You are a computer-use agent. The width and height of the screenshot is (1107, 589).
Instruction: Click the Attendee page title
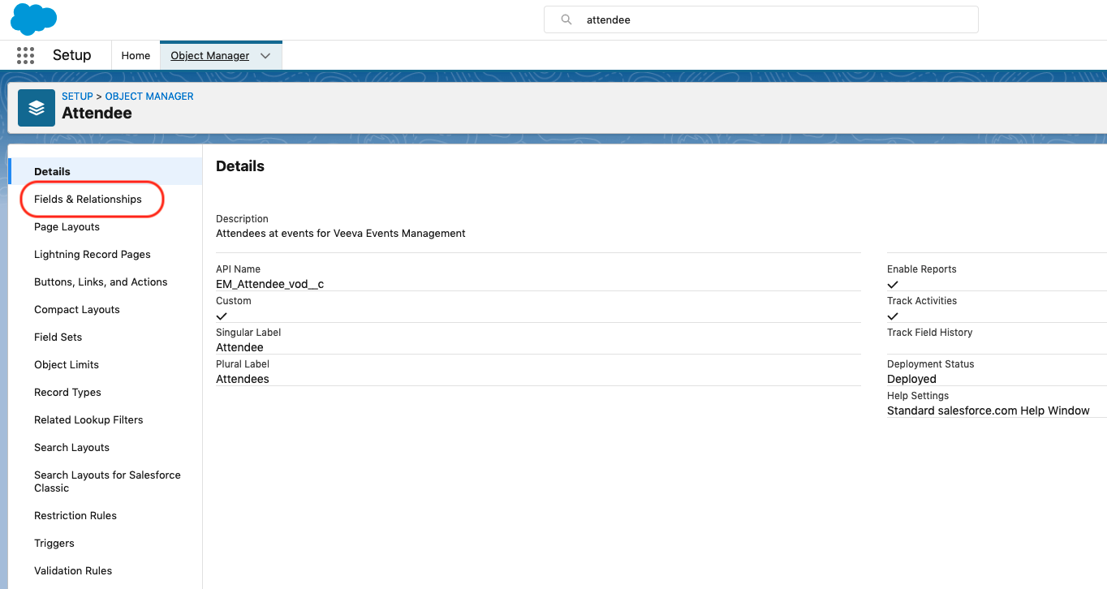tap(97, 113)
